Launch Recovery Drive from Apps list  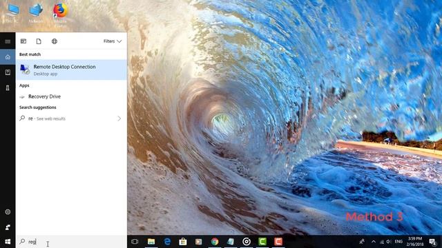72,96
